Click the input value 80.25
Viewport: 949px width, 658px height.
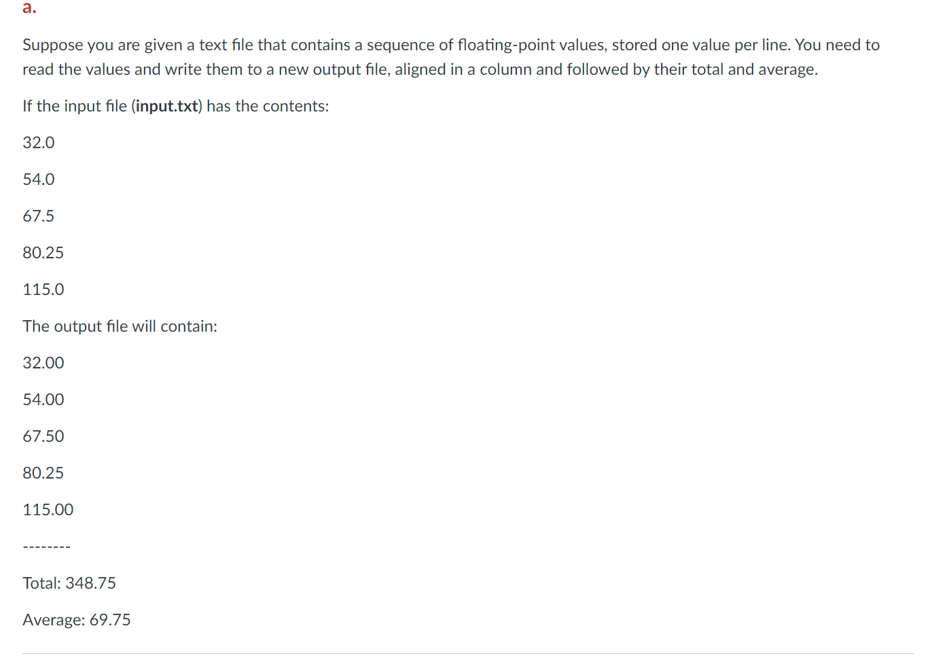pos(43,253)
